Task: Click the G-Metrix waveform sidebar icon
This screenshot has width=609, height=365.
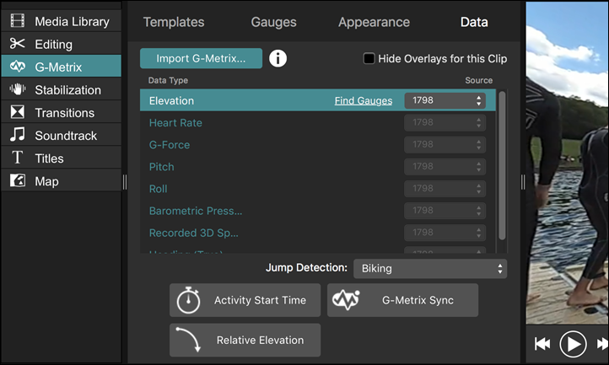Action: tap(18, 67)
